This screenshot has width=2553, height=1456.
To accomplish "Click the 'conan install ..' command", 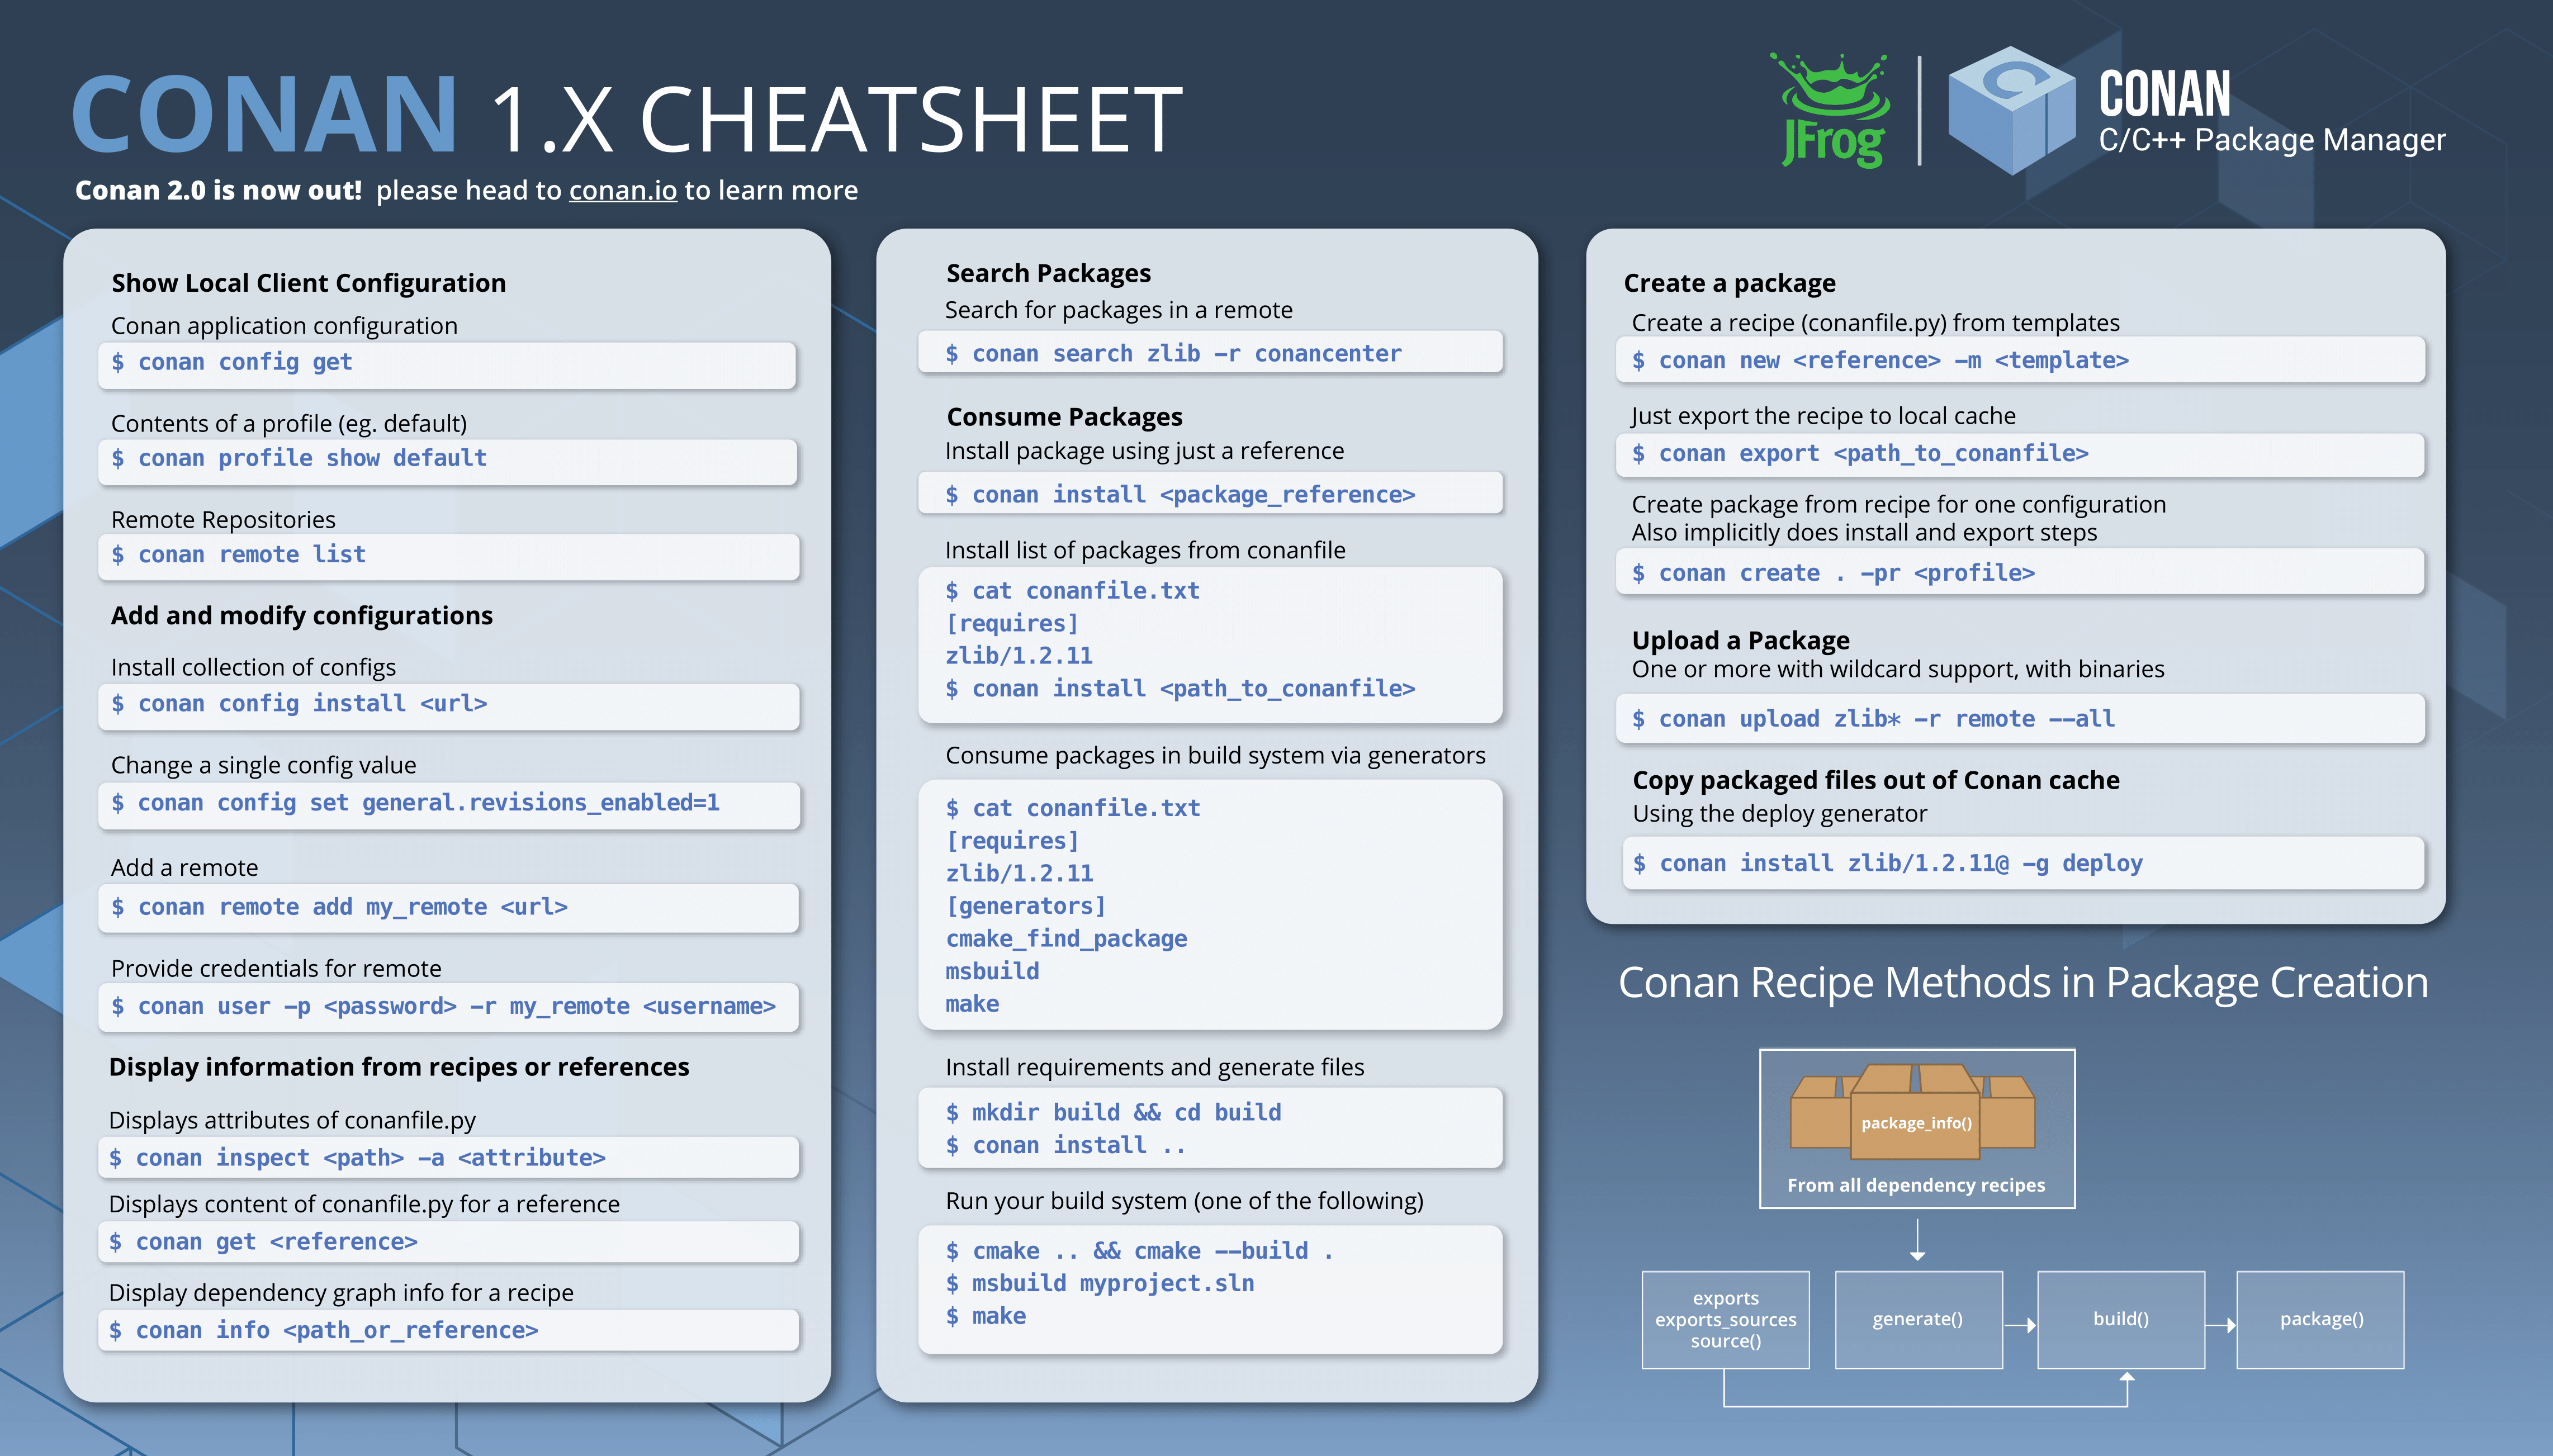I will point(1065,1146).
